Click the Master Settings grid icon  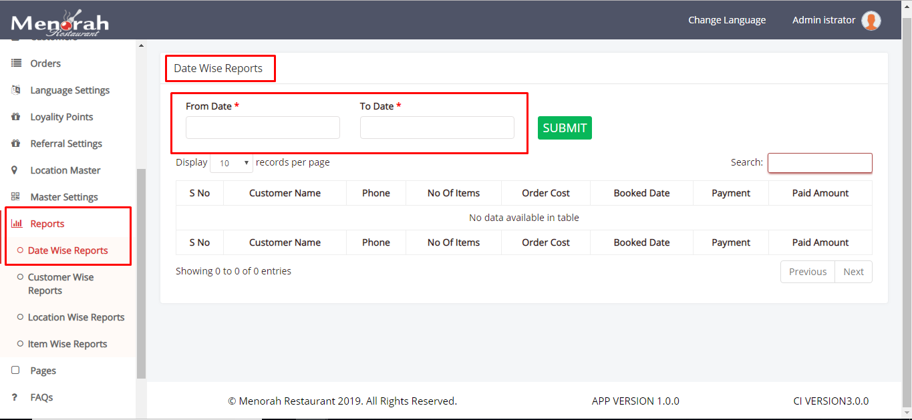16,197
